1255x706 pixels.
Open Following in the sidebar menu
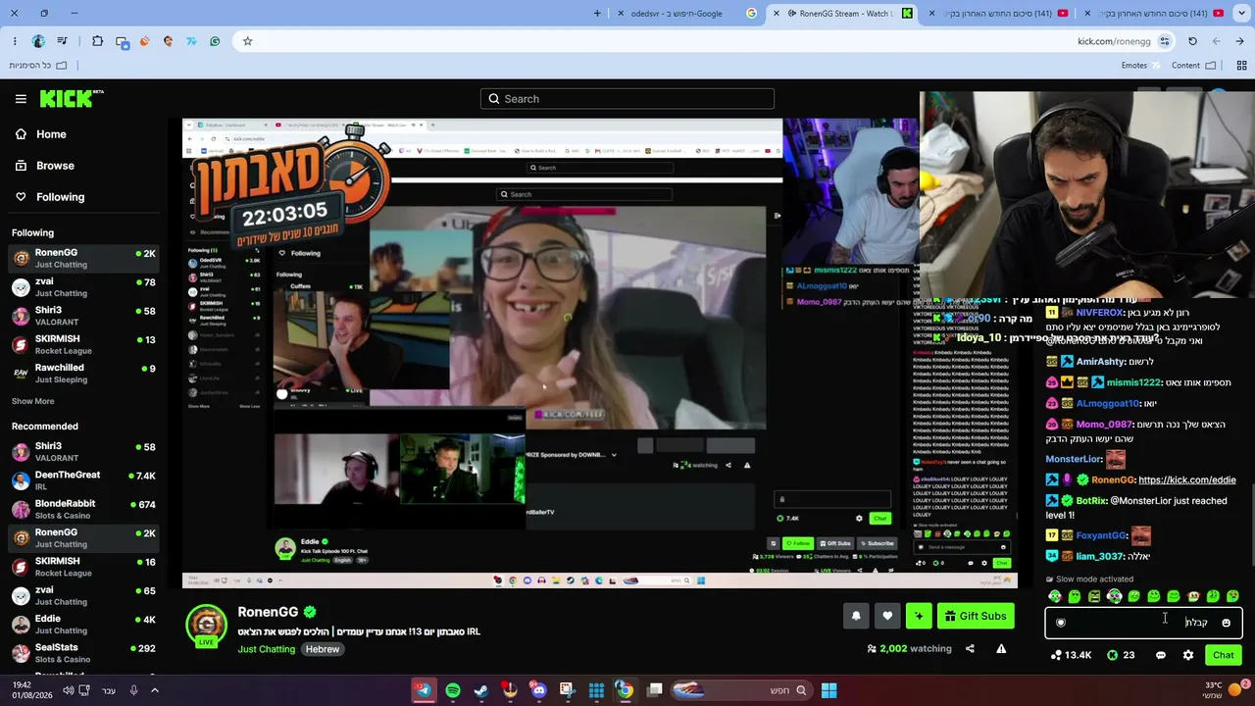(50, 197)
